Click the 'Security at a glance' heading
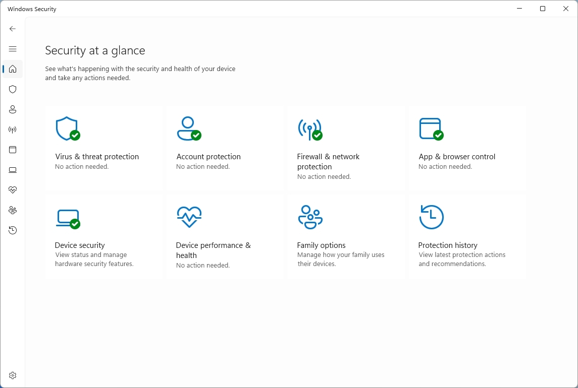Viewport: 578px width, 388px height. point(95,50)
